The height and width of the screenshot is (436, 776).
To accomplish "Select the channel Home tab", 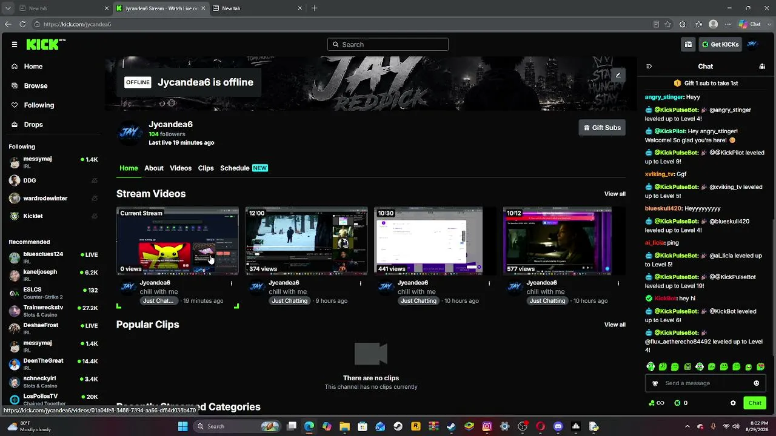I will point(129,168).
